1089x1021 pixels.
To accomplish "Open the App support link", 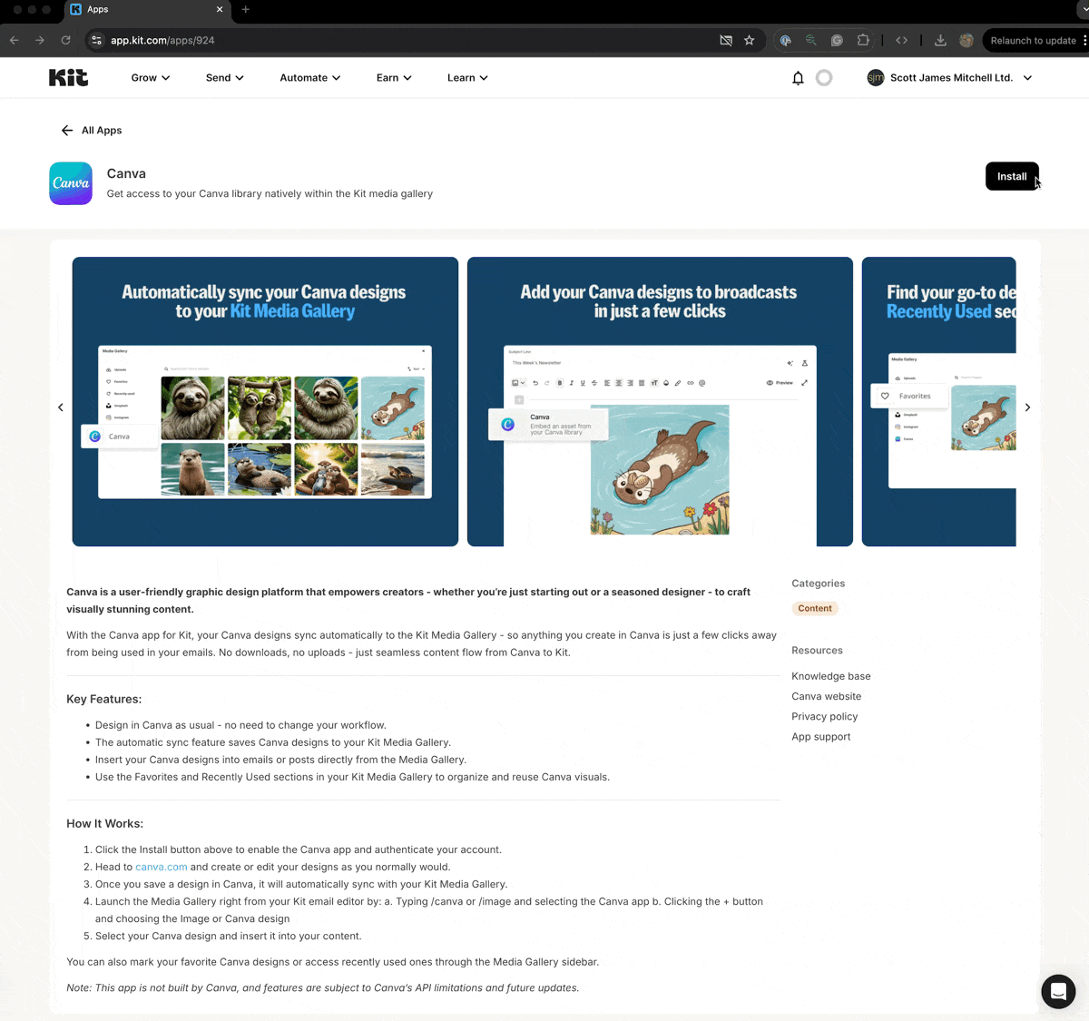I will [821, 737].
